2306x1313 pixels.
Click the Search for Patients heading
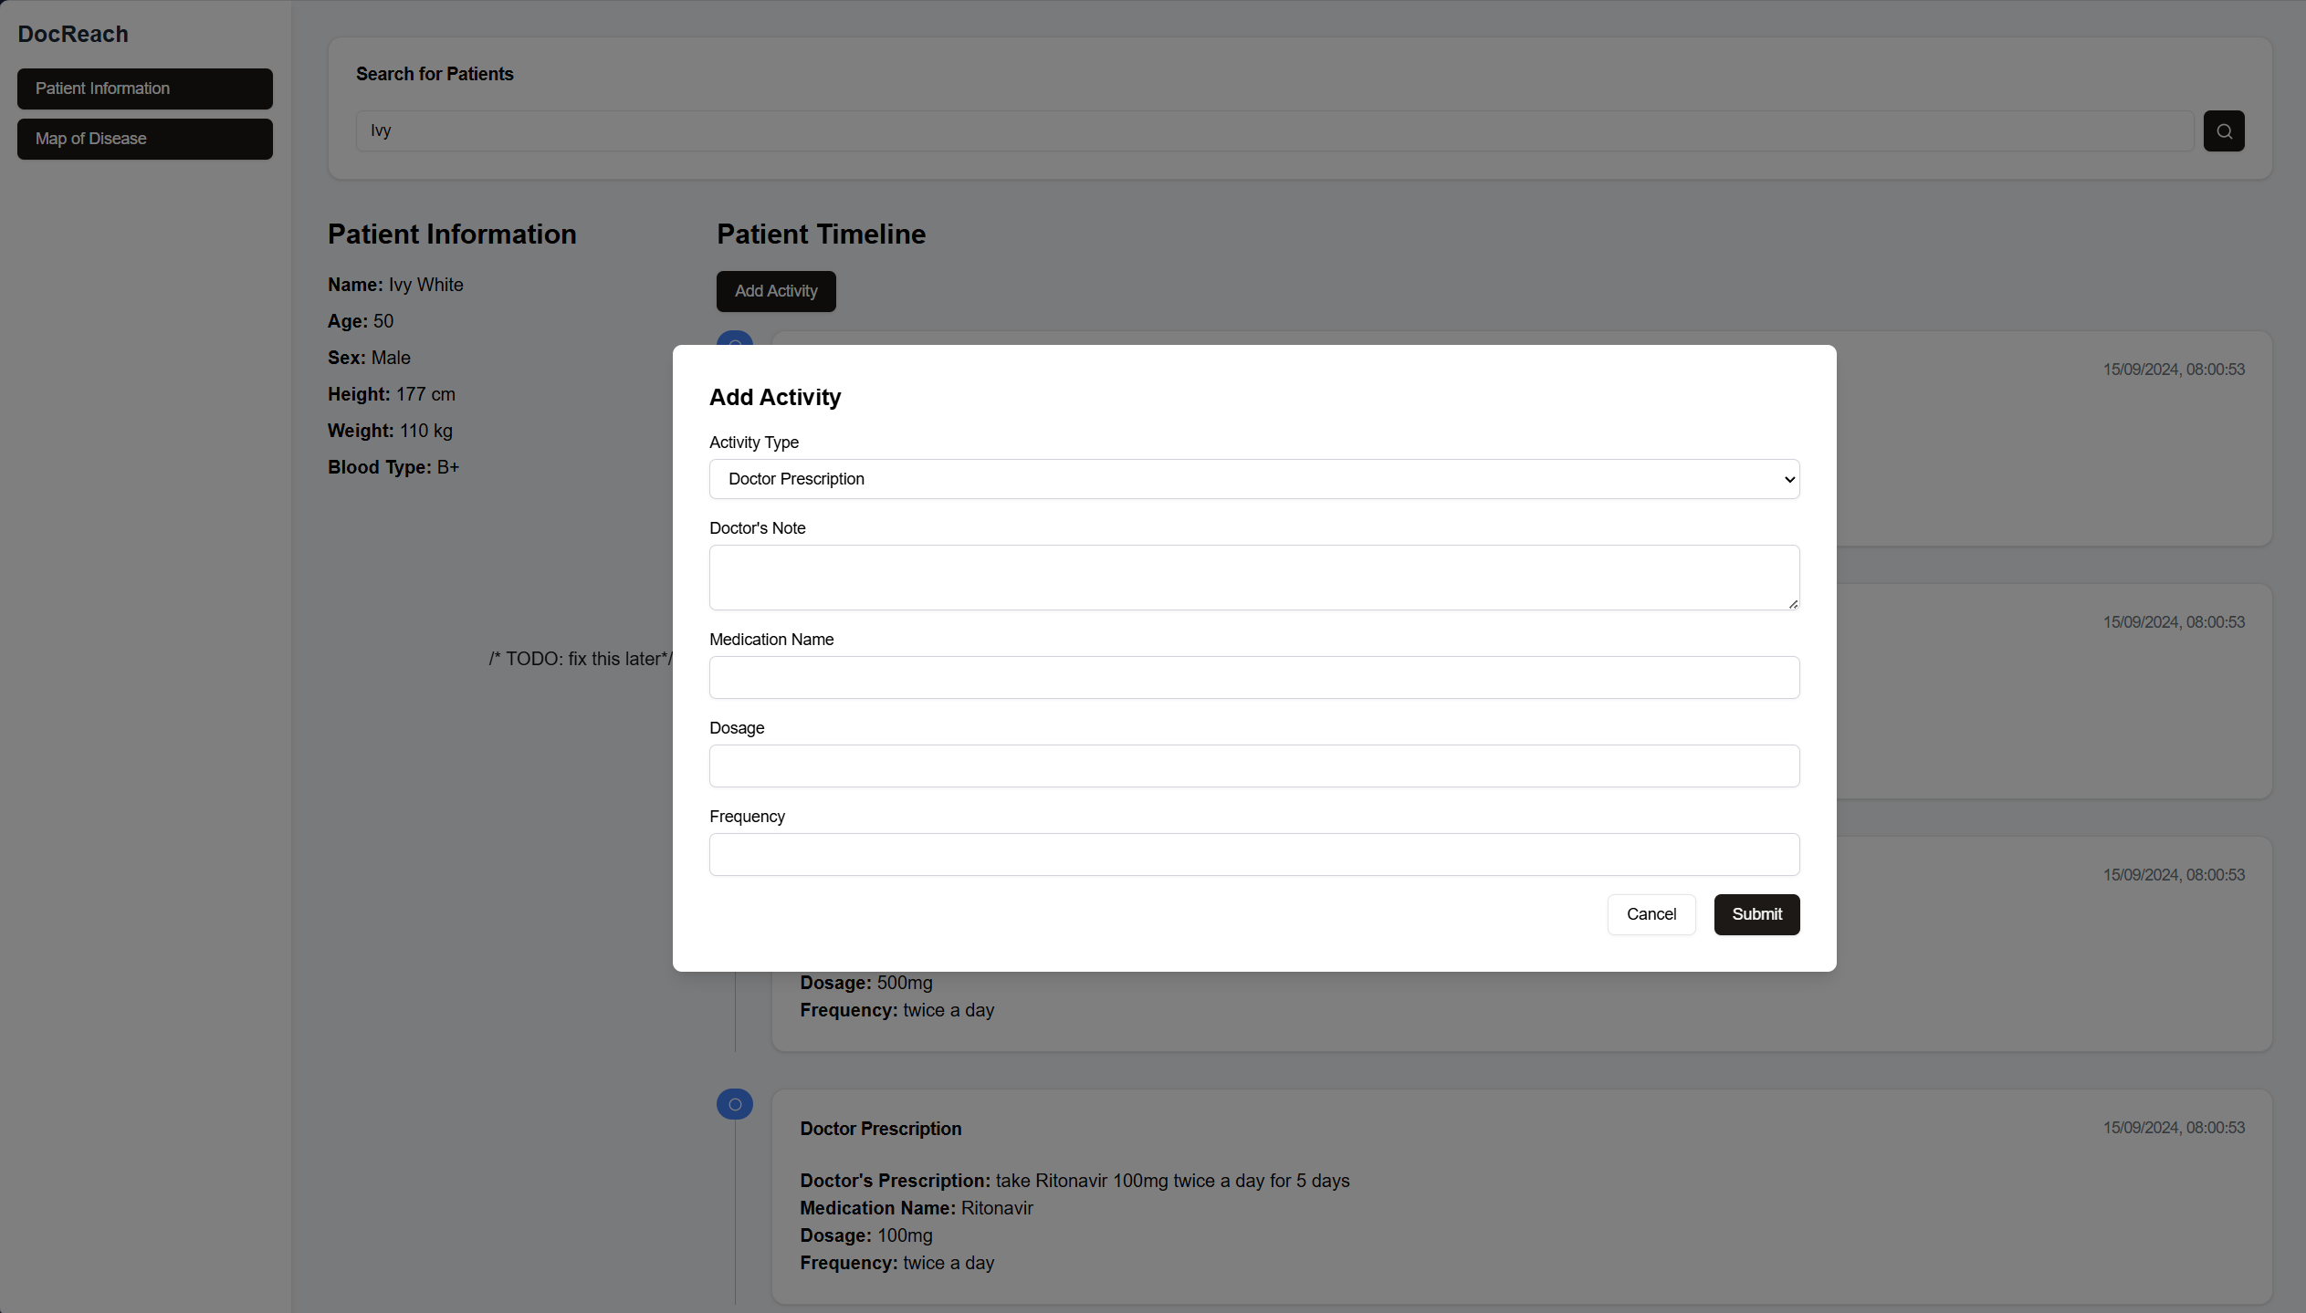(x=435, y=74)
